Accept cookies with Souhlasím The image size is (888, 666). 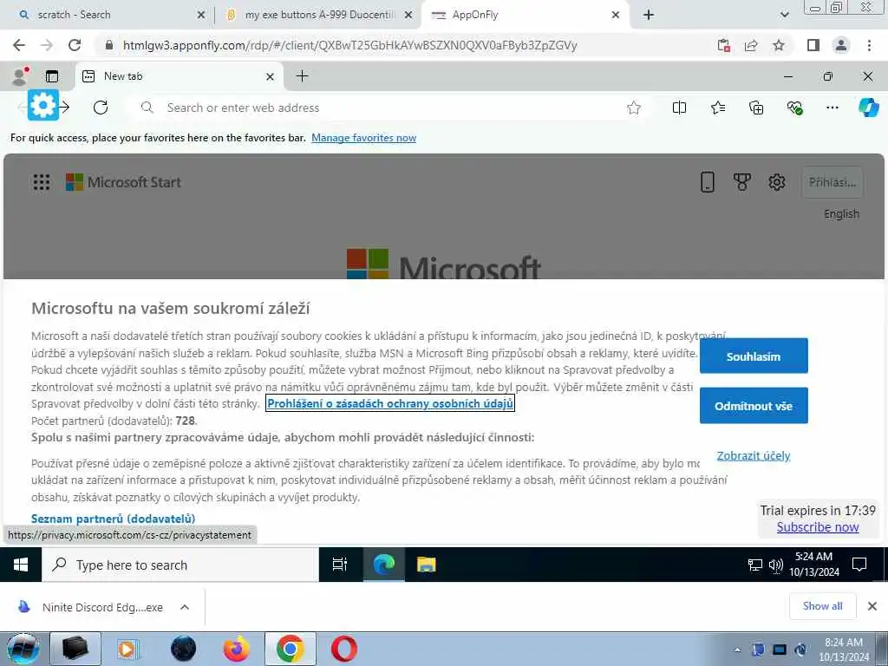(754, 356)
